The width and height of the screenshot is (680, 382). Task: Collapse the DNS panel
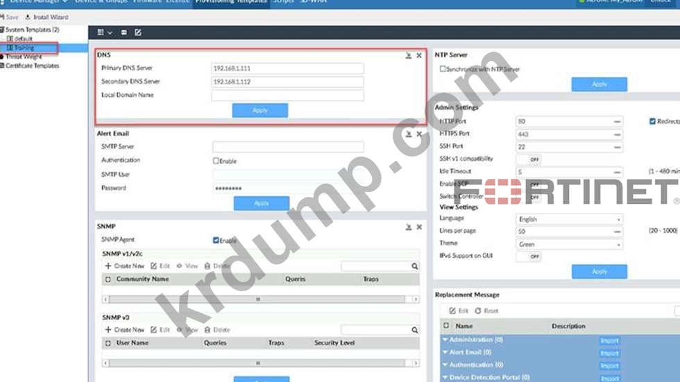click(x=409, y=55)
